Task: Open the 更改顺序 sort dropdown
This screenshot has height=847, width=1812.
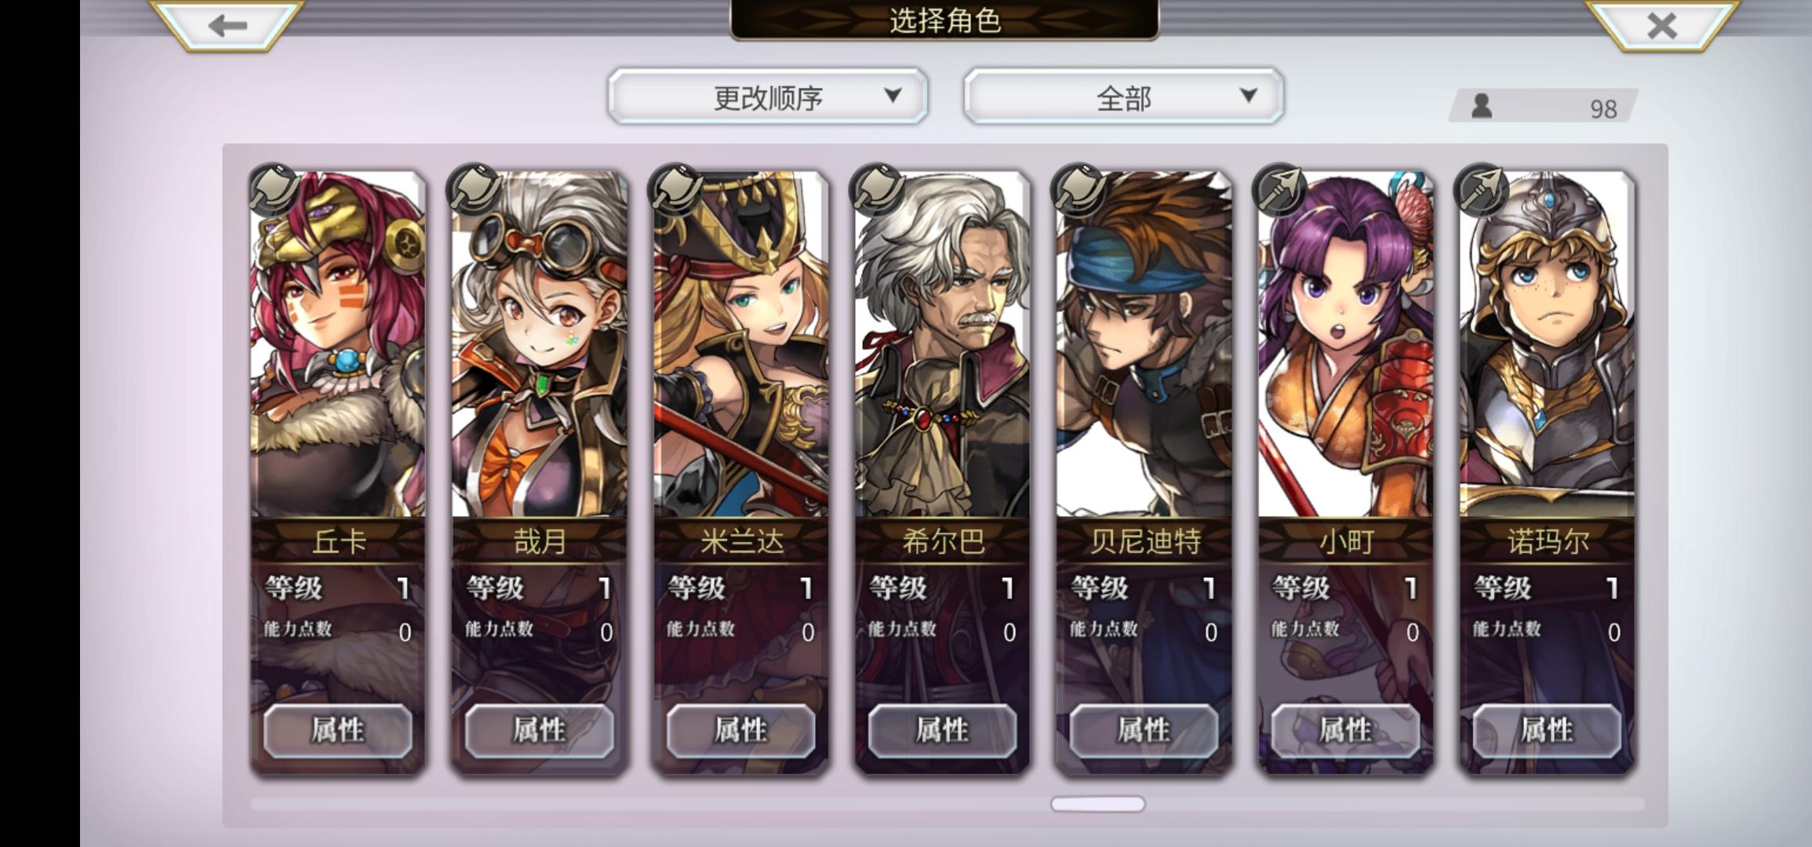Action: pos(768,96)
